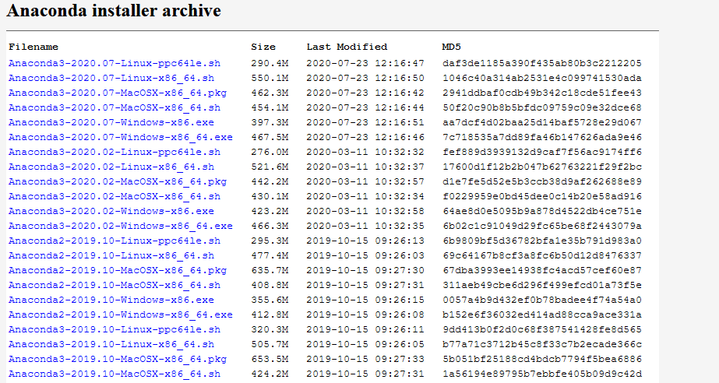This screenshot has width=719, height=383.
Task: Select the 276.0M size value
Action: 270,152
